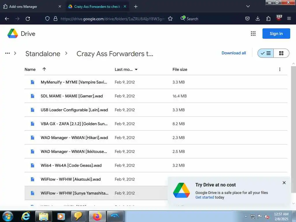Close the Crazy Ass Forwarders tab
This screenshot has height=222, width=296.
125,6
